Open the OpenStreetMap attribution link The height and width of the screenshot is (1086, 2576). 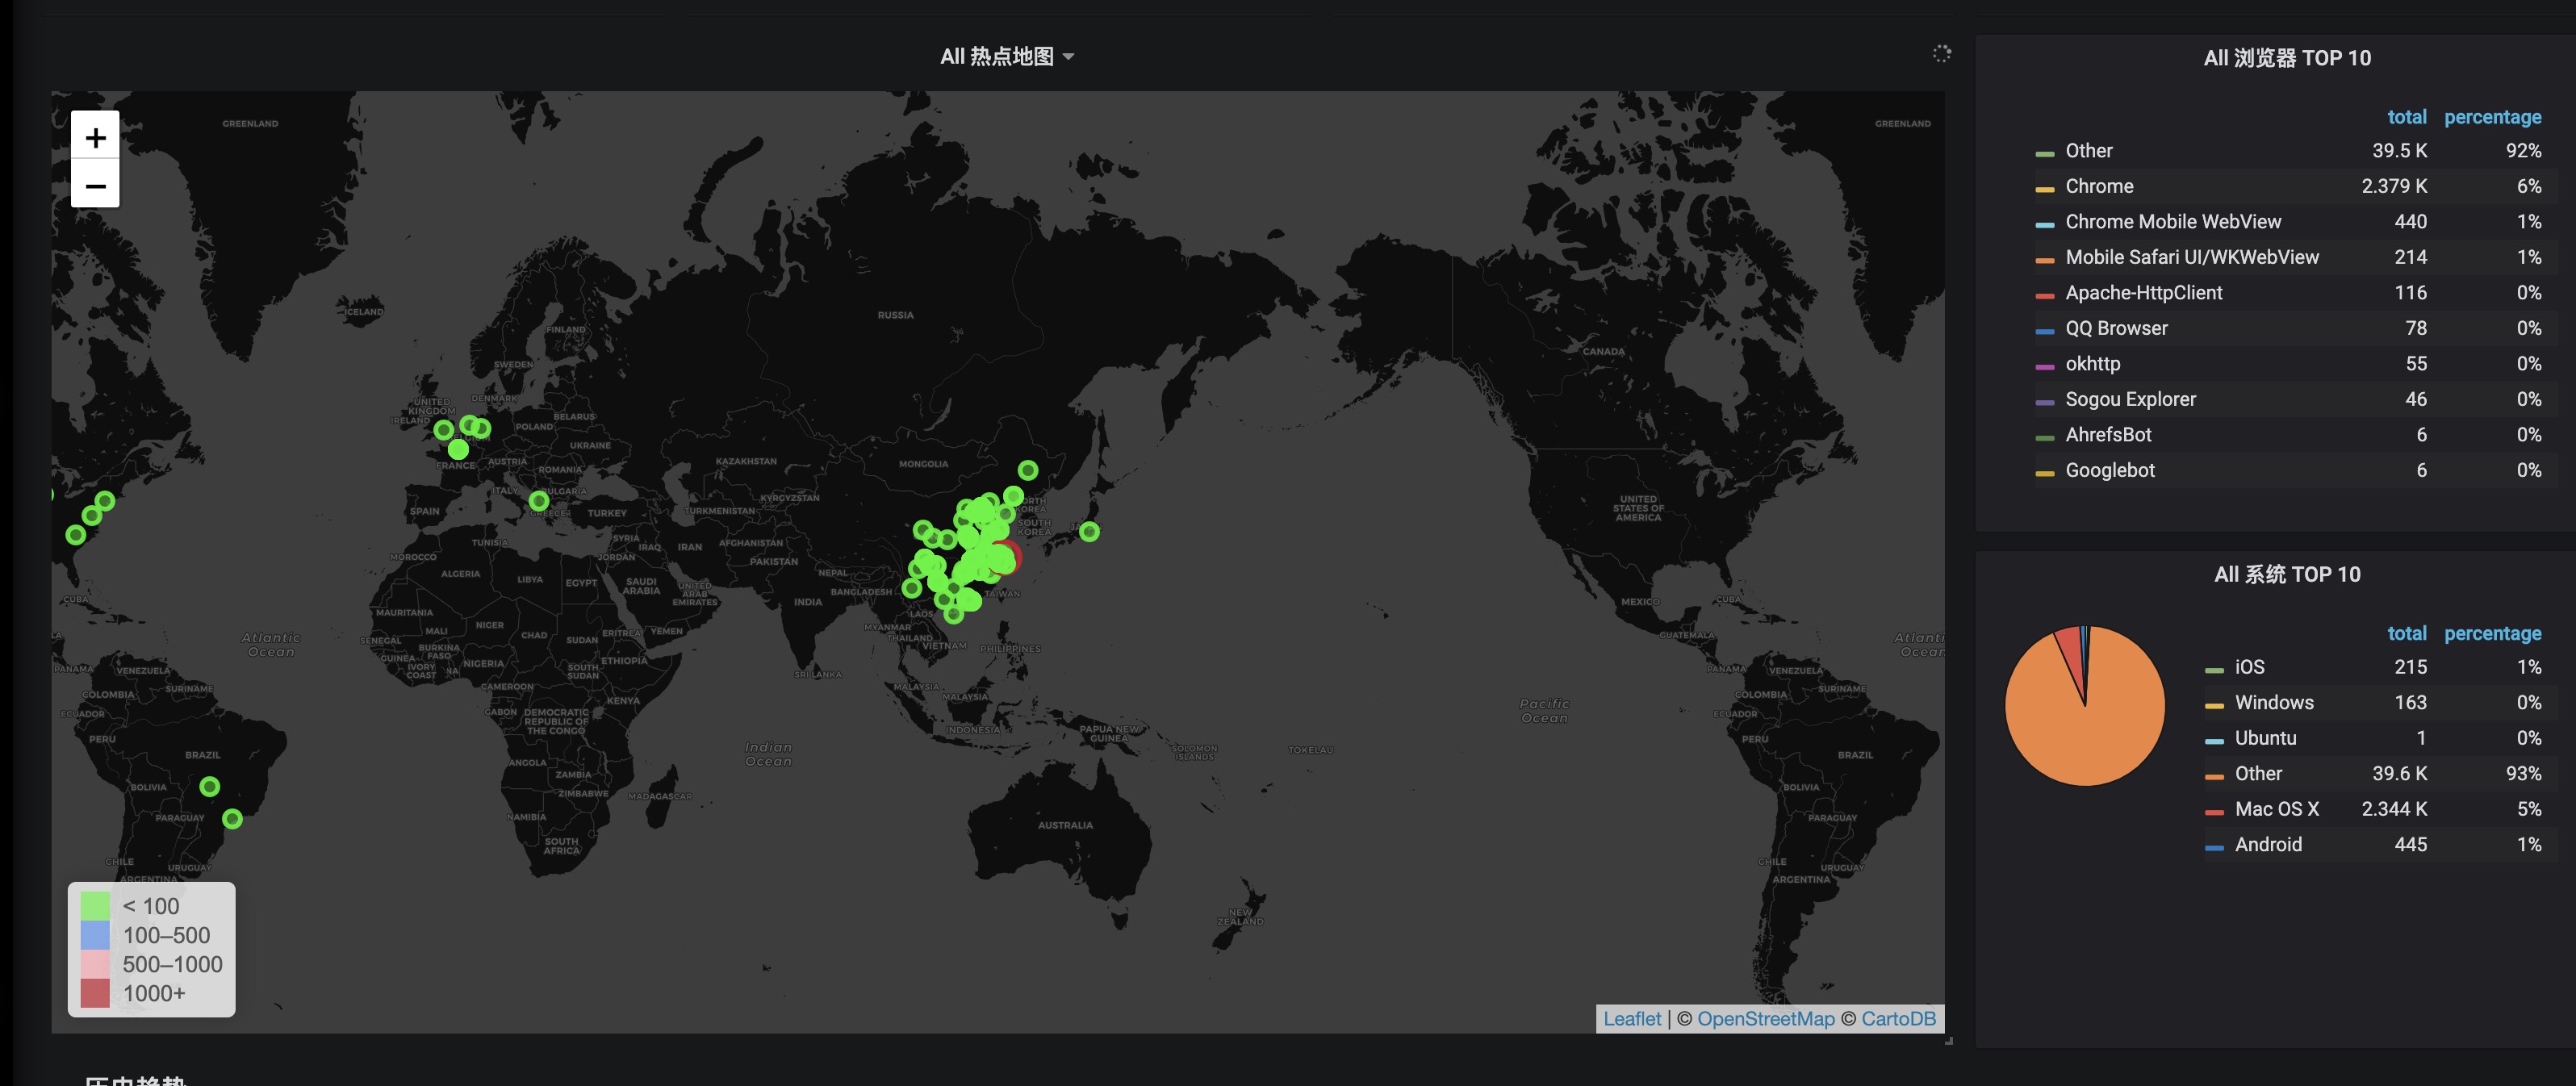1765,1018
